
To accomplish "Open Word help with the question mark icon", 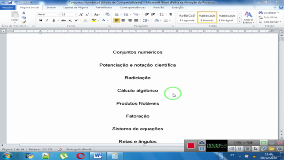I will pyautogui.click(x=281, y=8).
